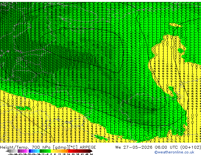Choose the magenta -36 legend swatch
Image resolution: width=201 pixels, height=155 pixels.
tap(25, 151)
